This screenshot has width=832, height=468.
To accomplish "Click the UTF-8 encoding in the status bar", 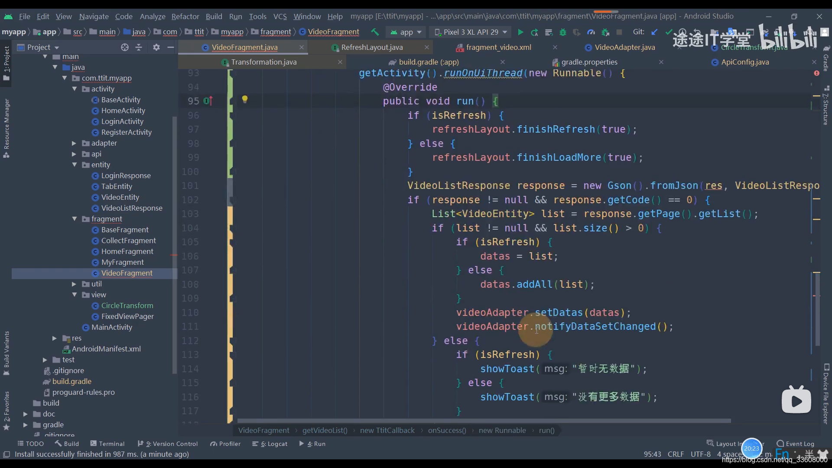I will [x=700, y=454].
